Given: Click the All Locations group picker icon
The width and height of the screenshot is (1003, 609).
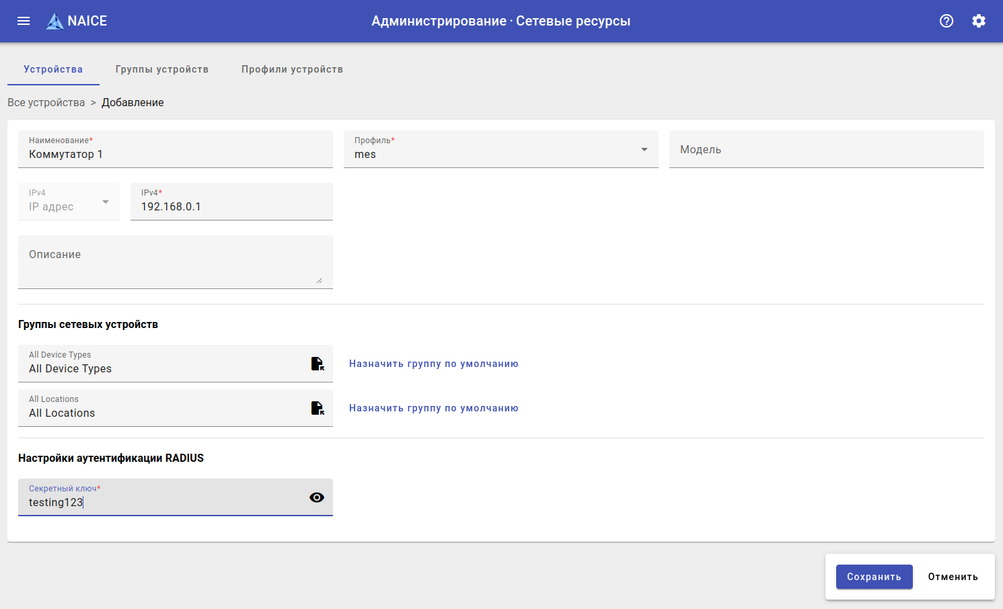Looking at the screenshot, I should click(x=318, y=408).
